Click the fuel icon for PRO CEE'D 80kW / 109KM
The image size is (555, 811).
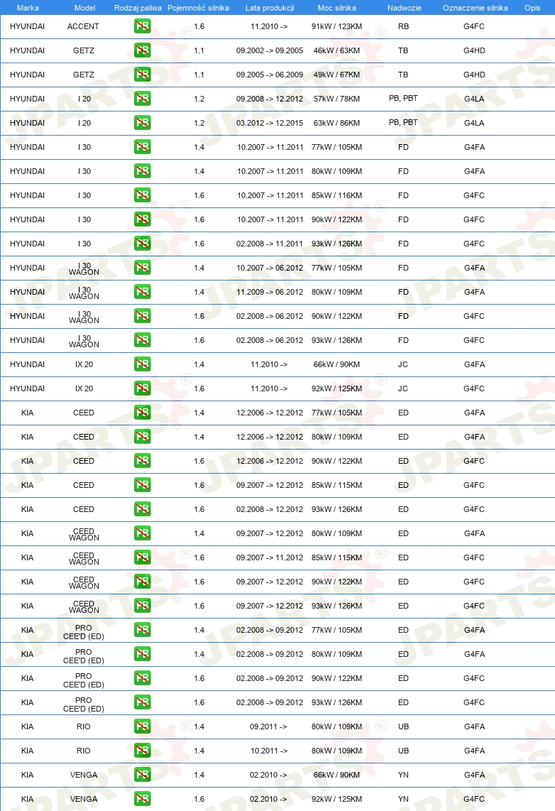pyautogui.click(x=142, y=654)
